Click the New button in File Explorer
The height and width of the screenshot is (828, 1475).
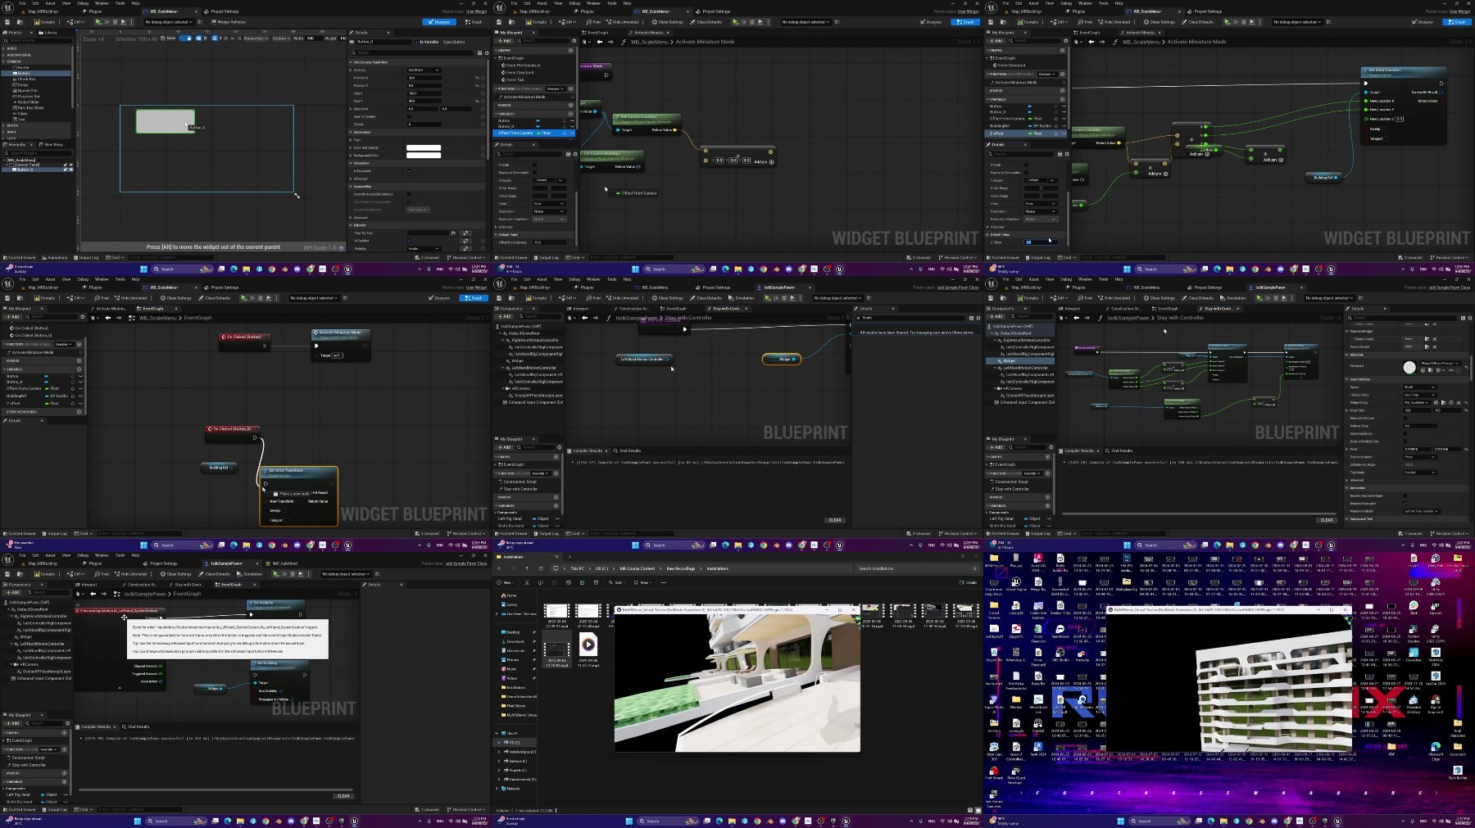coord(505,582)
